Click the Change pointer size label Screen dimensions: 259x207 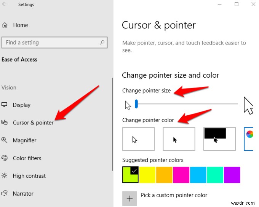click(x=147, y=91)
